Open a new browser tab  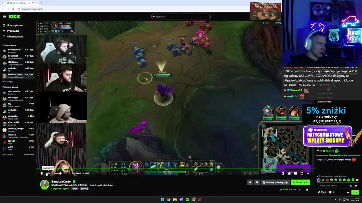(x=41, y=3)
